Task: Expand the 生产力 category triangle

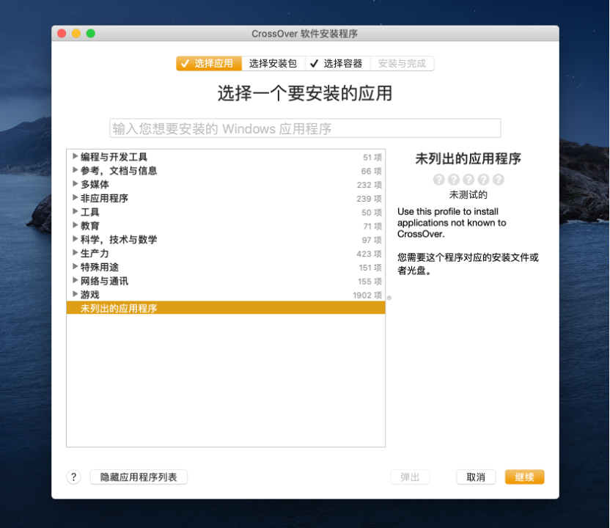Action: tap(75, 253)
